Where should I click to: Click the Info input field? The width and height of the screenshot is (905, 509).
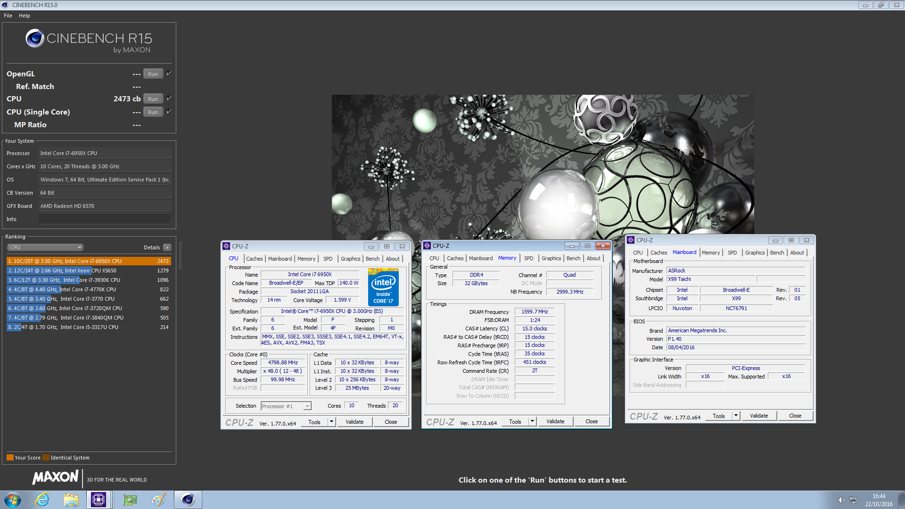pyautogui.click(x=104, y=219)
